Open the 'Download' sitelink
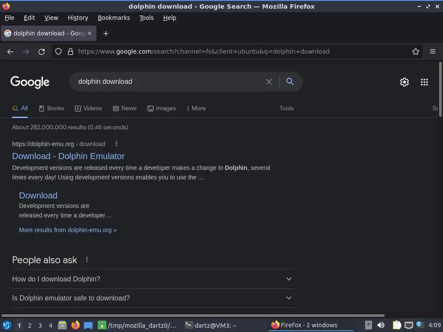Image resolution: width=443 pixels, height=332 pixels. click(x=38, y=195)
